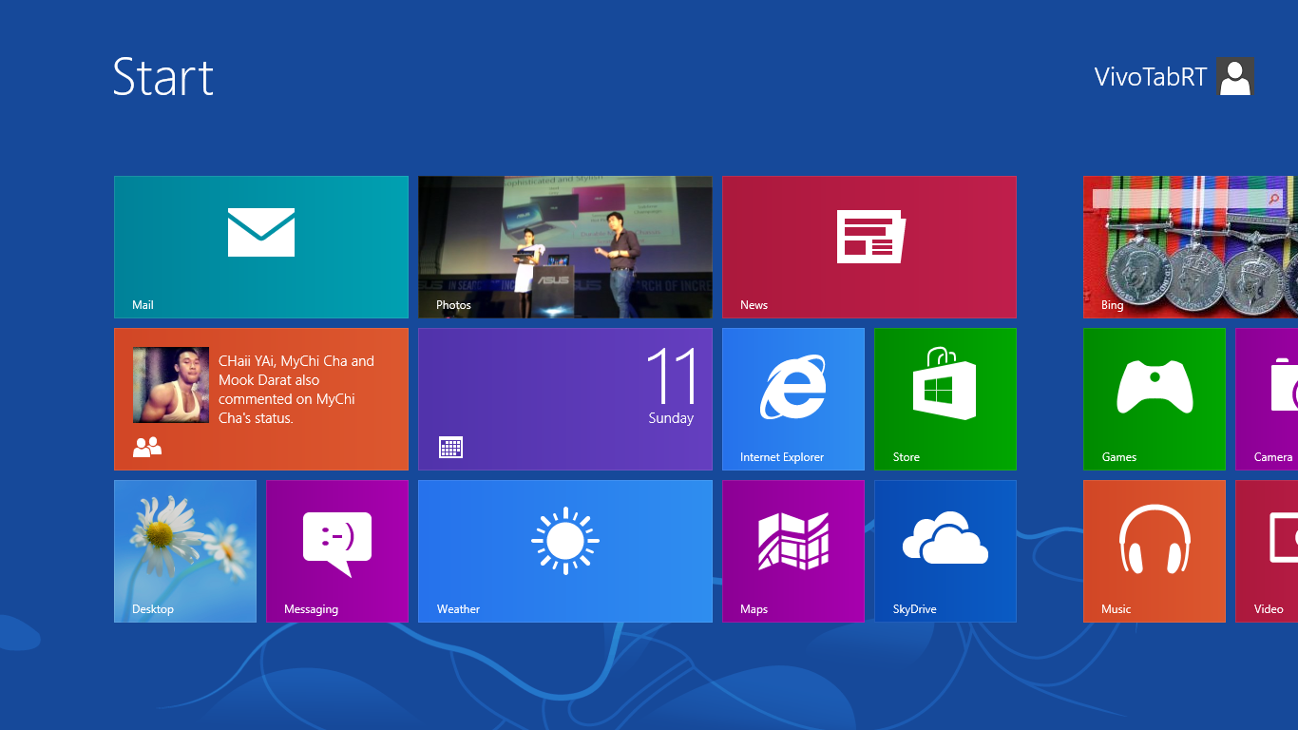Click the "SkyDrive" label text
Image resolution: width=1298 pixels, height=730 pixels.
(x=915, y=609)
